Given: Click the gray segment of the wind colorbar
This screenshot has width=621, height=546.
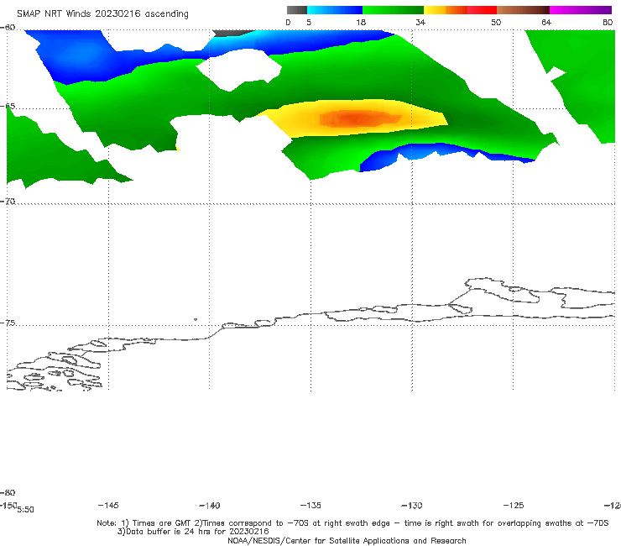Looking at the screenshot, I should click(x=297, y=10).
